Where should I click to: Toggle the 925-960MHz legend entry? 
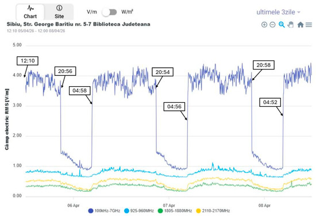[x=139, y=211]
